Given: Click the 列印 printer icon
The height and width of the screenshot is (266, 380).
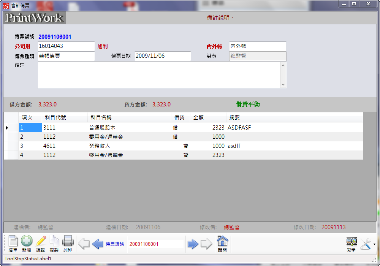Looking at the screenshot, I should pos(68,243).
